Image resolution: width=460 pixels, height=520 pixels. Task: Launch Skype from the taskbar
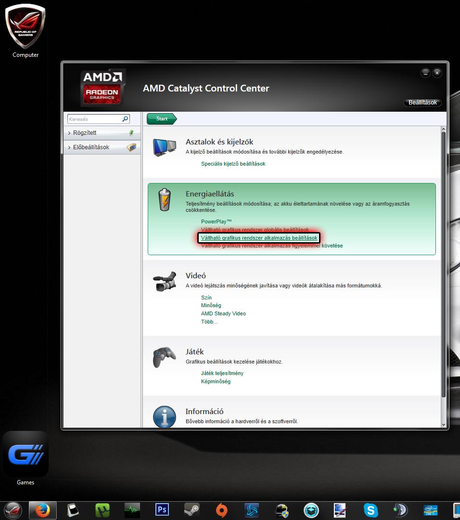click(x=371, y=510)
